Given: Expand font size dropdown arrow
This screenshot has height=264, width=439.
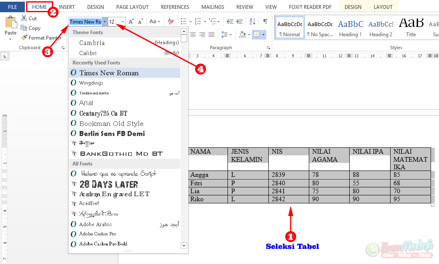Looking at the screenshot, I should (123, 21).
